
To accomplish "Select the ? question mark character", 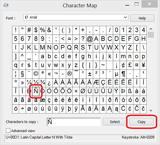I will 83,39.
